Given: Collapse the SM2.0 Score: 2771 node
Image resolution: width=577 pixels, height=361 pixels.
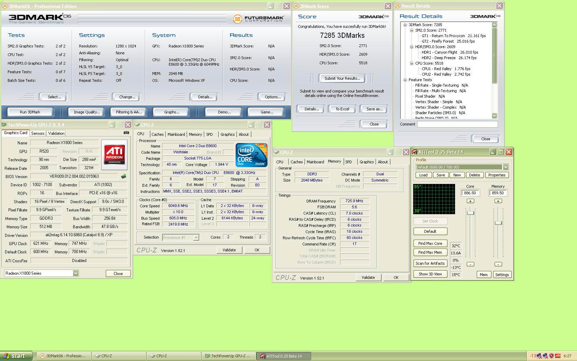Looking at the screenshot, I should tap(412, 30).
